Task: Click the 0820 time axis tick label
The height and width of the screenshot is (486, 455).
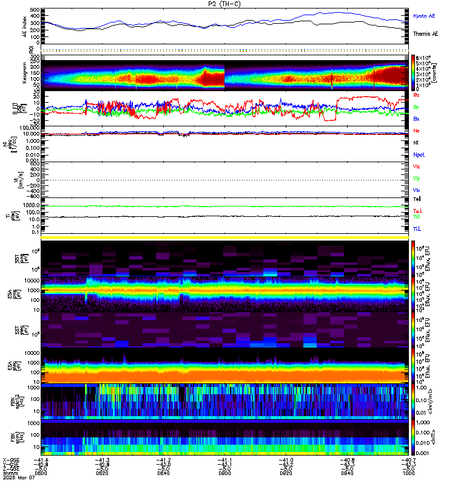Action: pyautogui.click(x=102, y=473)
